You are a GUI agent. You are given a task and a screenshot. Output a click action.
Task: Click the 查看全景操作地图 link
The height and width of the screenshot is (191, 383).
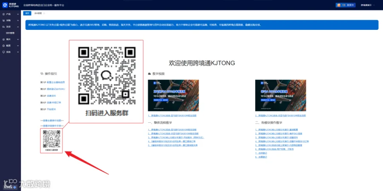coord(52,121)
